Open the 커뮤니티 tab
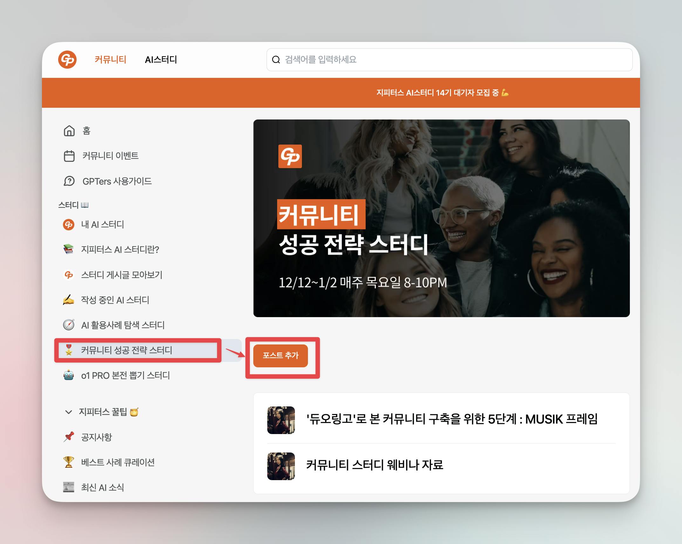The width and height of the screenshot is (682, 544). 111,59
